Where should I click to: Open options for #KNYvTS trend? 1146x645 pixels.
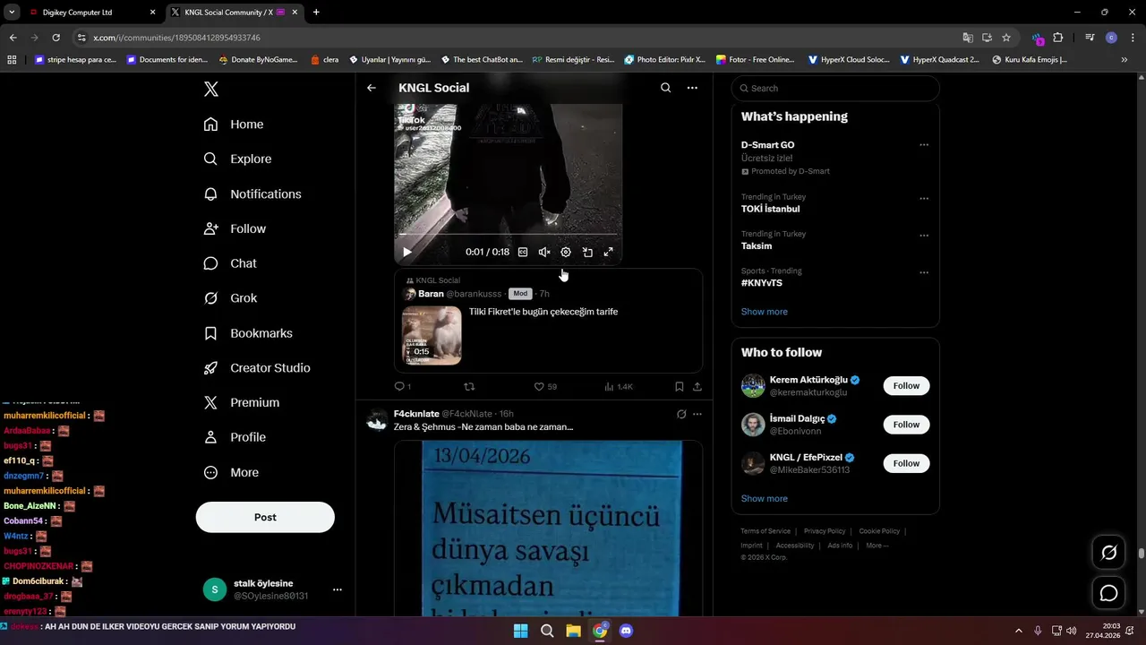click(924, 272)
